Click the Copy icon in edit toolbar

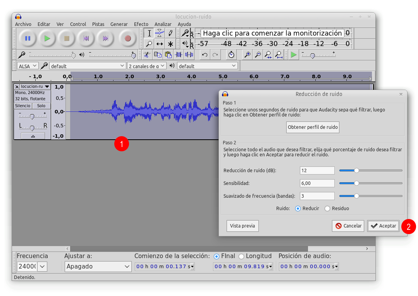158,55
